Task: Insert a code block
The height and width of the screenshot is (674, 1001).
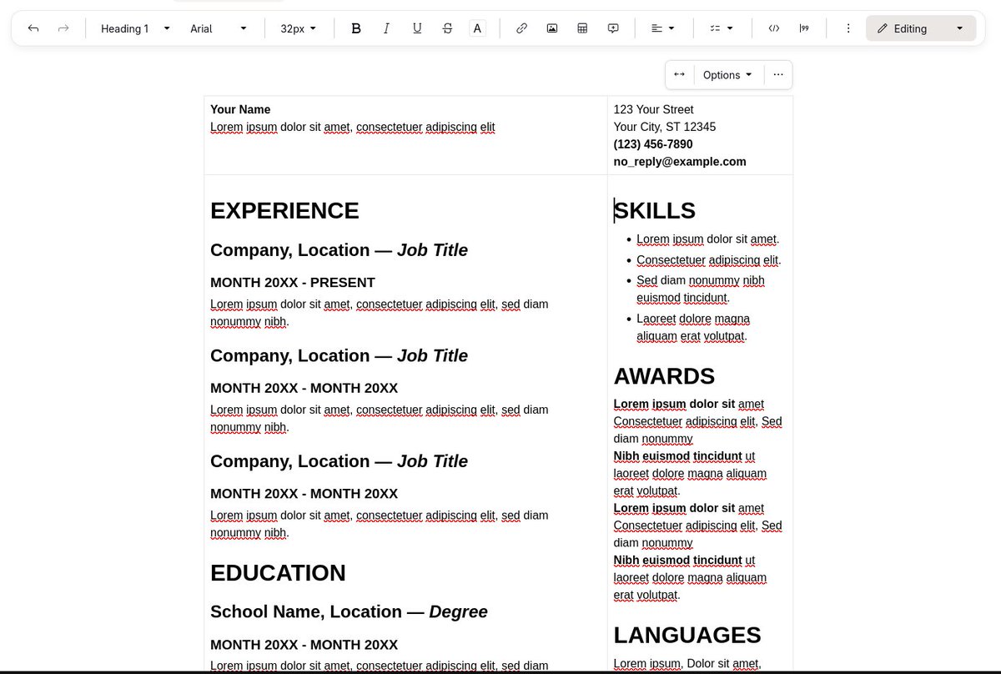Action: (x=773, y=28)
